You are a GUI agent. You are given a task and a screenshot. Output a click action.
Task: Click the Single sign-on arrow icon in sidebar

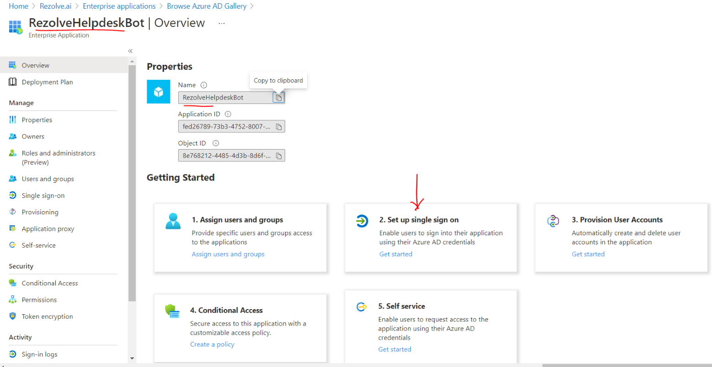pos(13,196)
